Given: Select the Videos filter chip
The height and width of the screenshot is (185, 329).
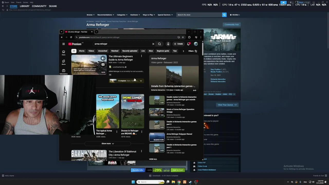Looking at the screenshot, I should (91, 51).
